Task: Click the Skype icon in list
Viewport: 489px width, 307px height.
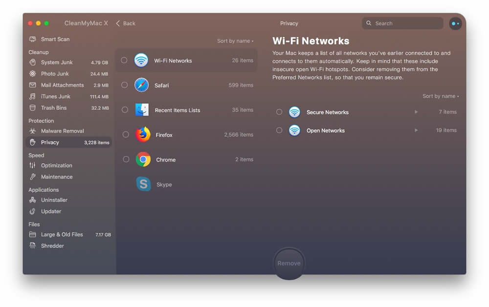Action: [x=143, y=184]
